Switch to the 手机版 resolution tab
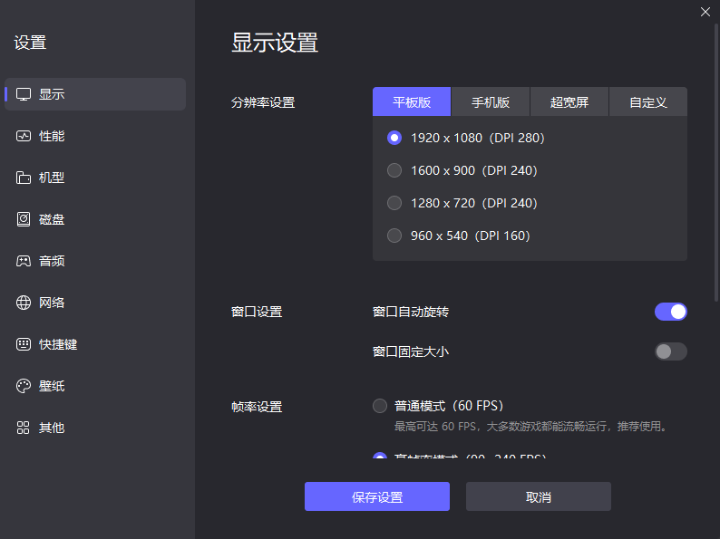Viewport: 720px width, 539px height. tap(491, 101)
